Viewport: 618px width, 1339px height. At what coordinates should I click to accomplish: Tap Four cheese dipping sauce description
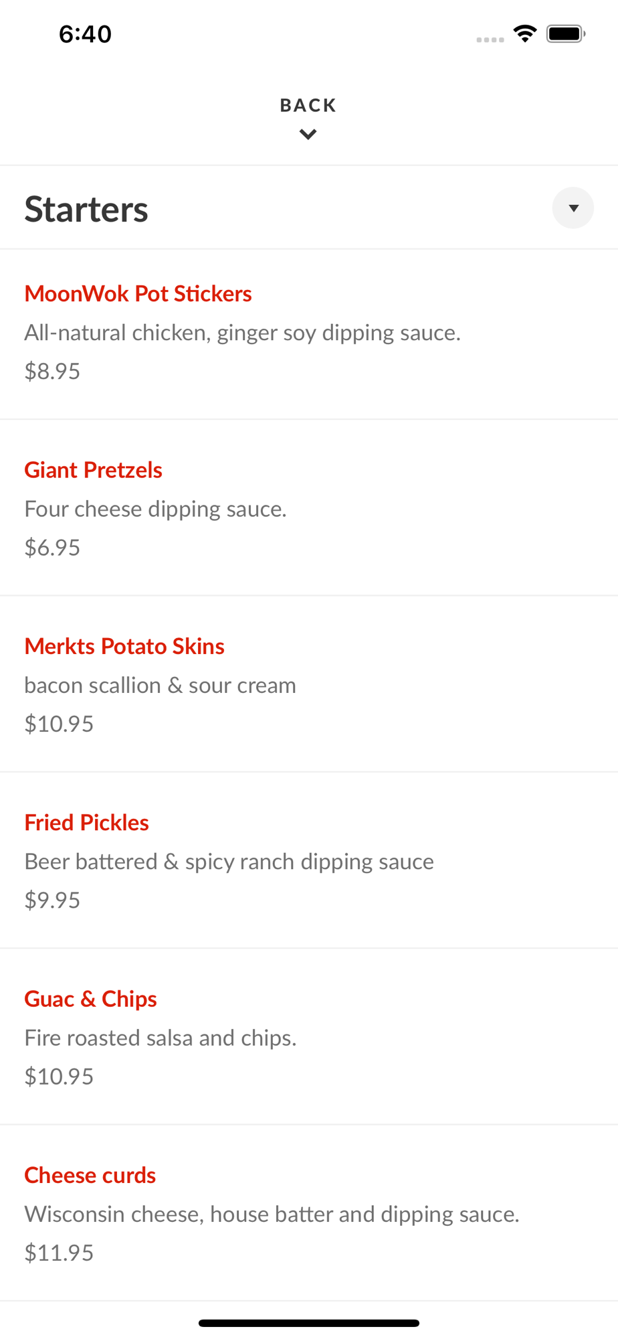pyautogui.click(x=155, y=509)
